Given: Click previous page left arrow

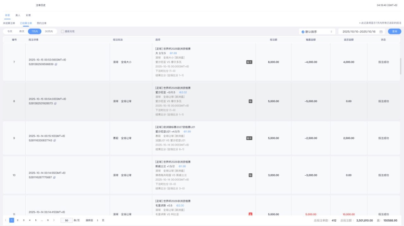Looking at the screenshot, I should tap(5, 220).
